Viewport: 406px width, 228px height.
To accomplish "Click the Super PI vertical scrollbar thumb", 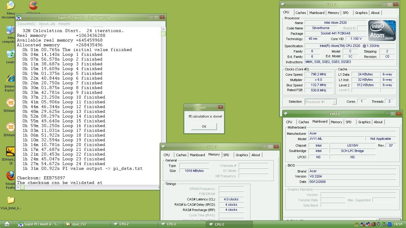I will coord(163,34).
